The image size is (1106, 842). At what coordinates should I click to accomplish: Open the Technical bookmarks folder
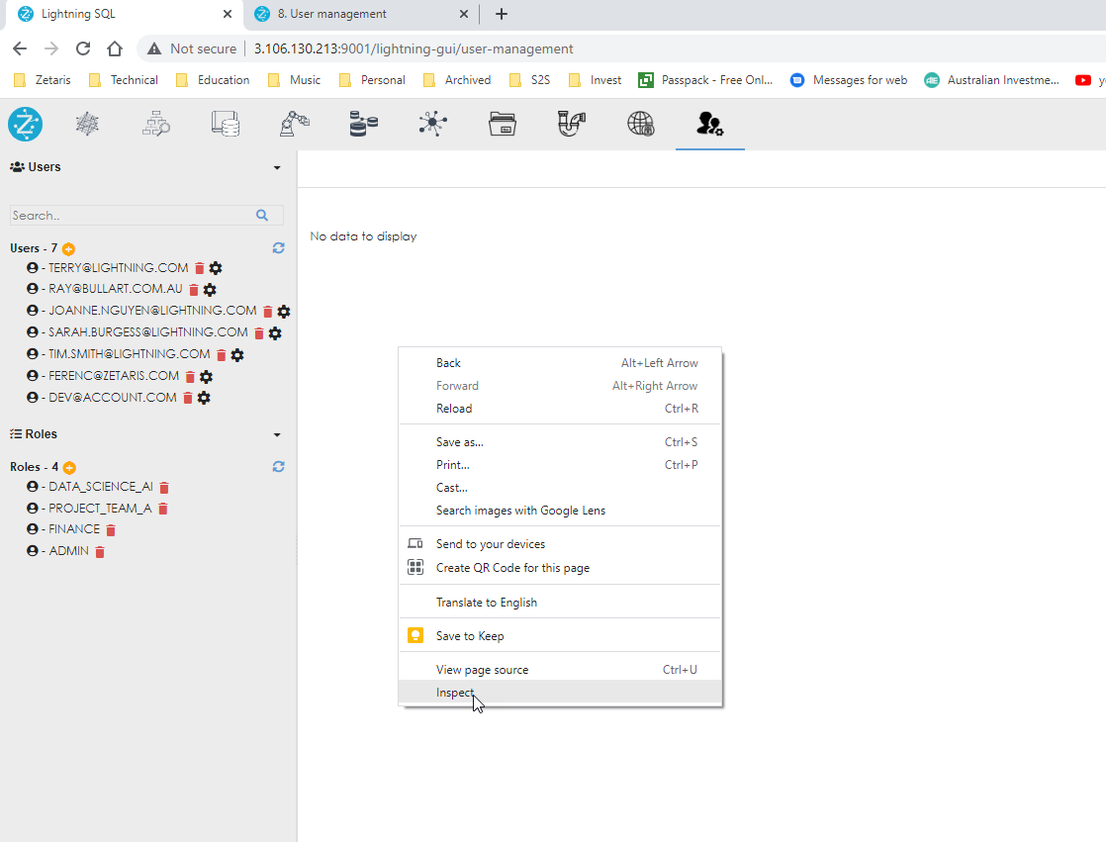[x=124, y=80]
